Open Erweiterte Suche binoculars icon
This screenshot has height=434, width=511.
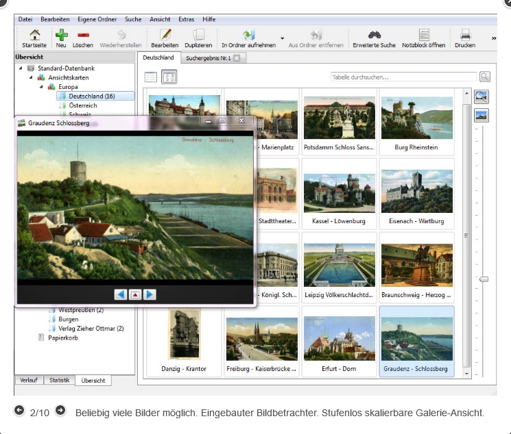(374, 35)
